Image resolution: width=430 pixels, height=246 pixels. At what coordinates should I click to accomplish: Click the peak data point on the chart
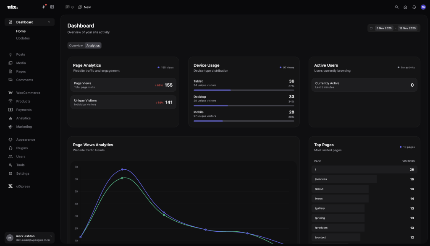122,169
